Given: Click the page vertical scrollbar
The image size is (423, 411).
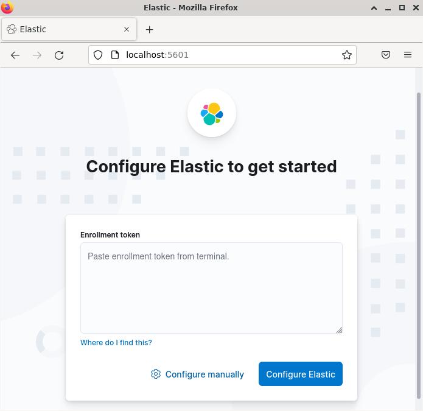Looking at the screenshot, I should click(418, 245).
